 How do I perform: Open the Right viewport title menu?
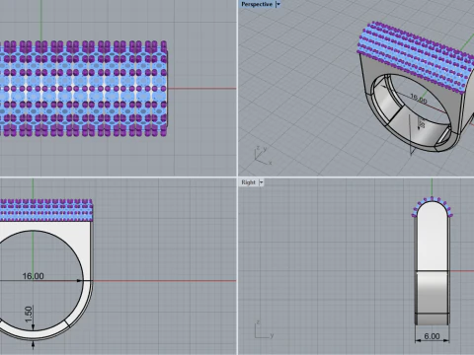point(248,182)
